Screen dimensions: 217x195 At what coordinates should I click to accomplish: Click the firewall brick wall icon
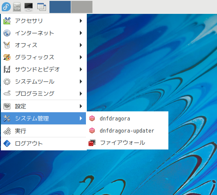tap(92, 143)
